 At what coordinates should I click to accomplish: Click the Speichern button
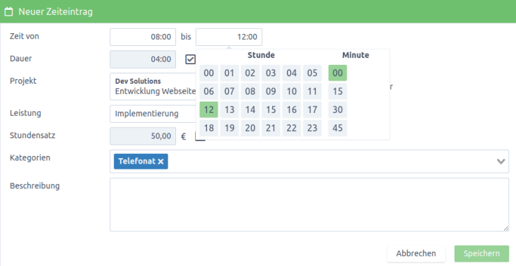[481, 253]
